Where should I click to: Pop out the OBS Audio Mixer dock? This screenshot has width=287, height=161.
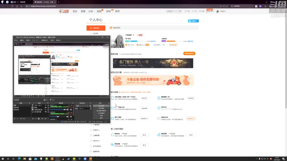coord(73,103)
